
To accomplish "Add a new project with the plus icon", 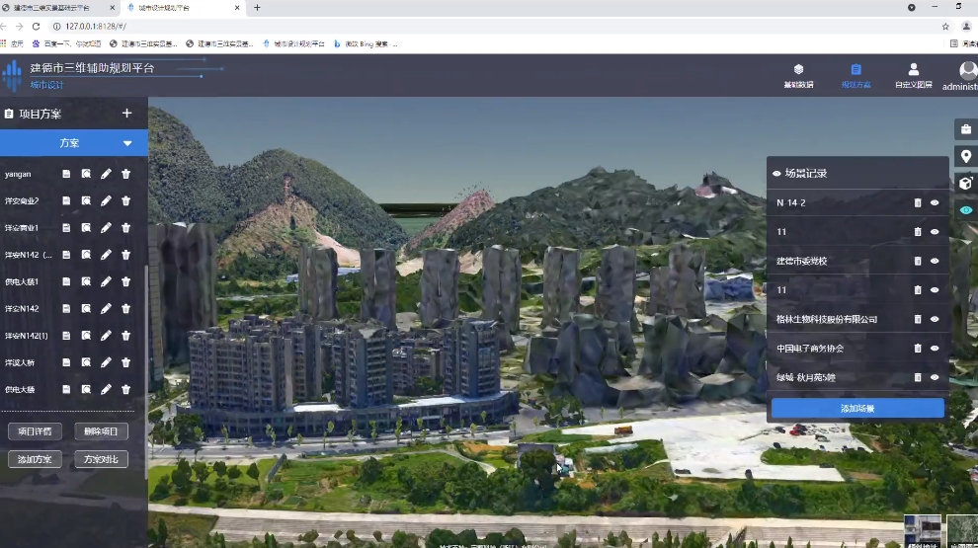I will coord(126,114).
